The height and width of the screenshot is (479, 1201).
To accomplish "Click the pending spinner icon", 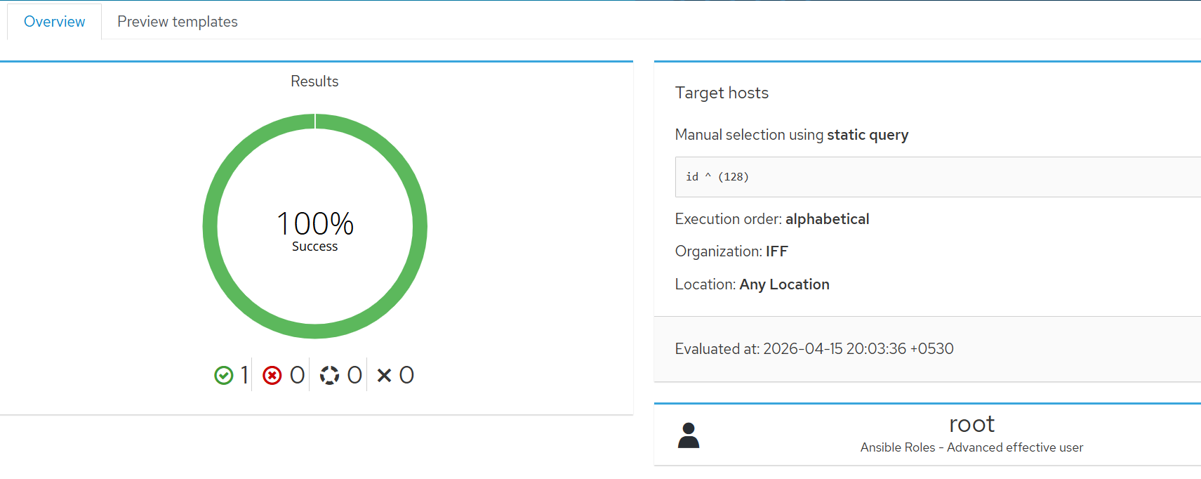I will (329, 376).
